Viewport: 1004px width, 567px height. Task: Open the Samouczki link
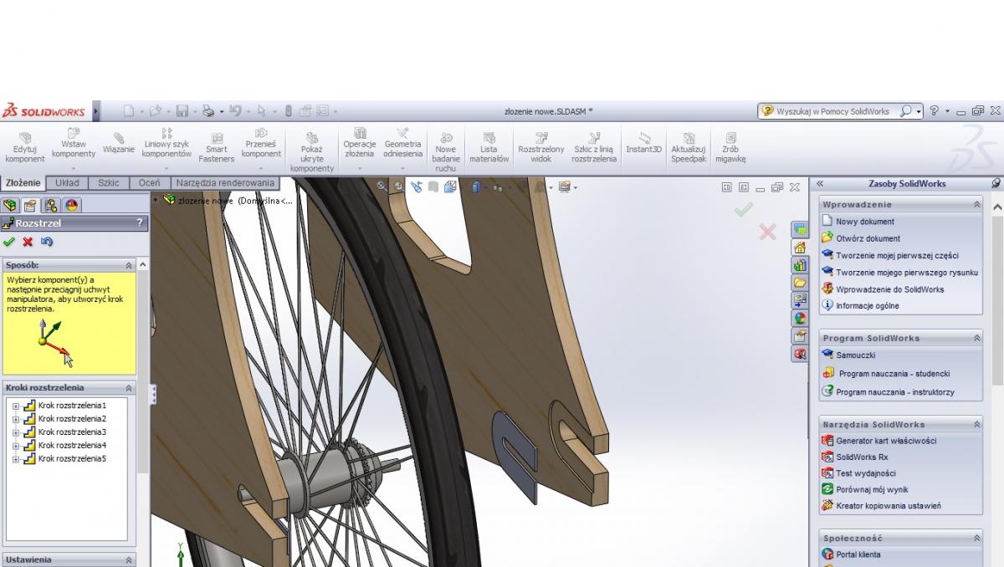click(x=855, y=355)
